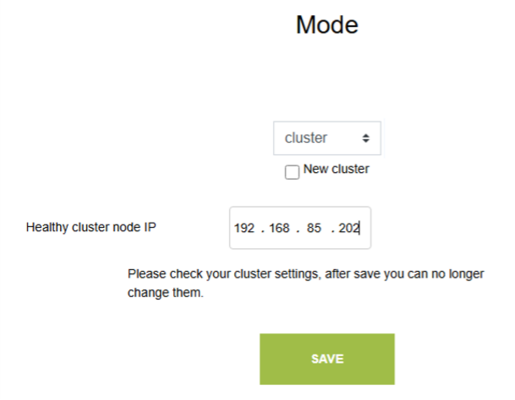
Task: Click the dot between 85 and 202
Action: point(332,228)
